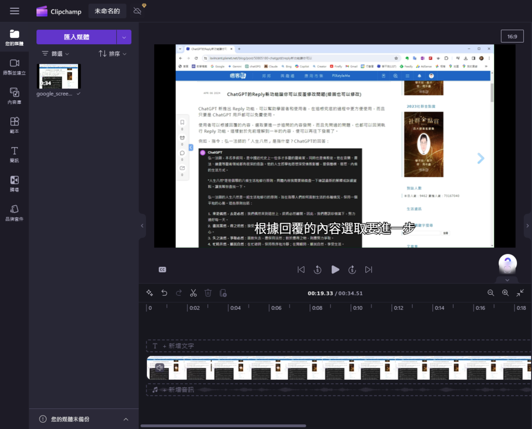The height and width of the screenshot is (429, 532).
Task: Open the 範本 templates panel
Action: point(14,125)
